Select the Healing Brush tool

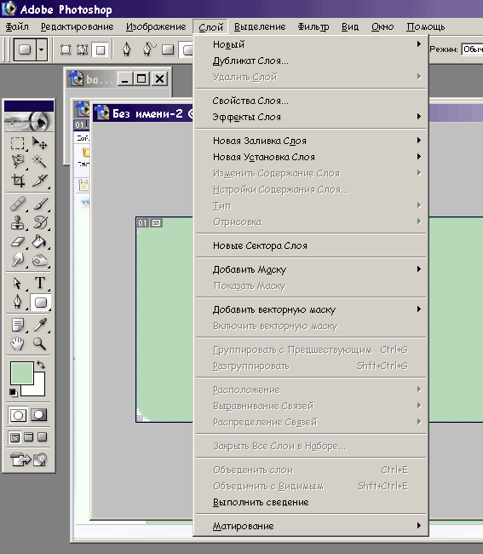[x=17, y=204]
